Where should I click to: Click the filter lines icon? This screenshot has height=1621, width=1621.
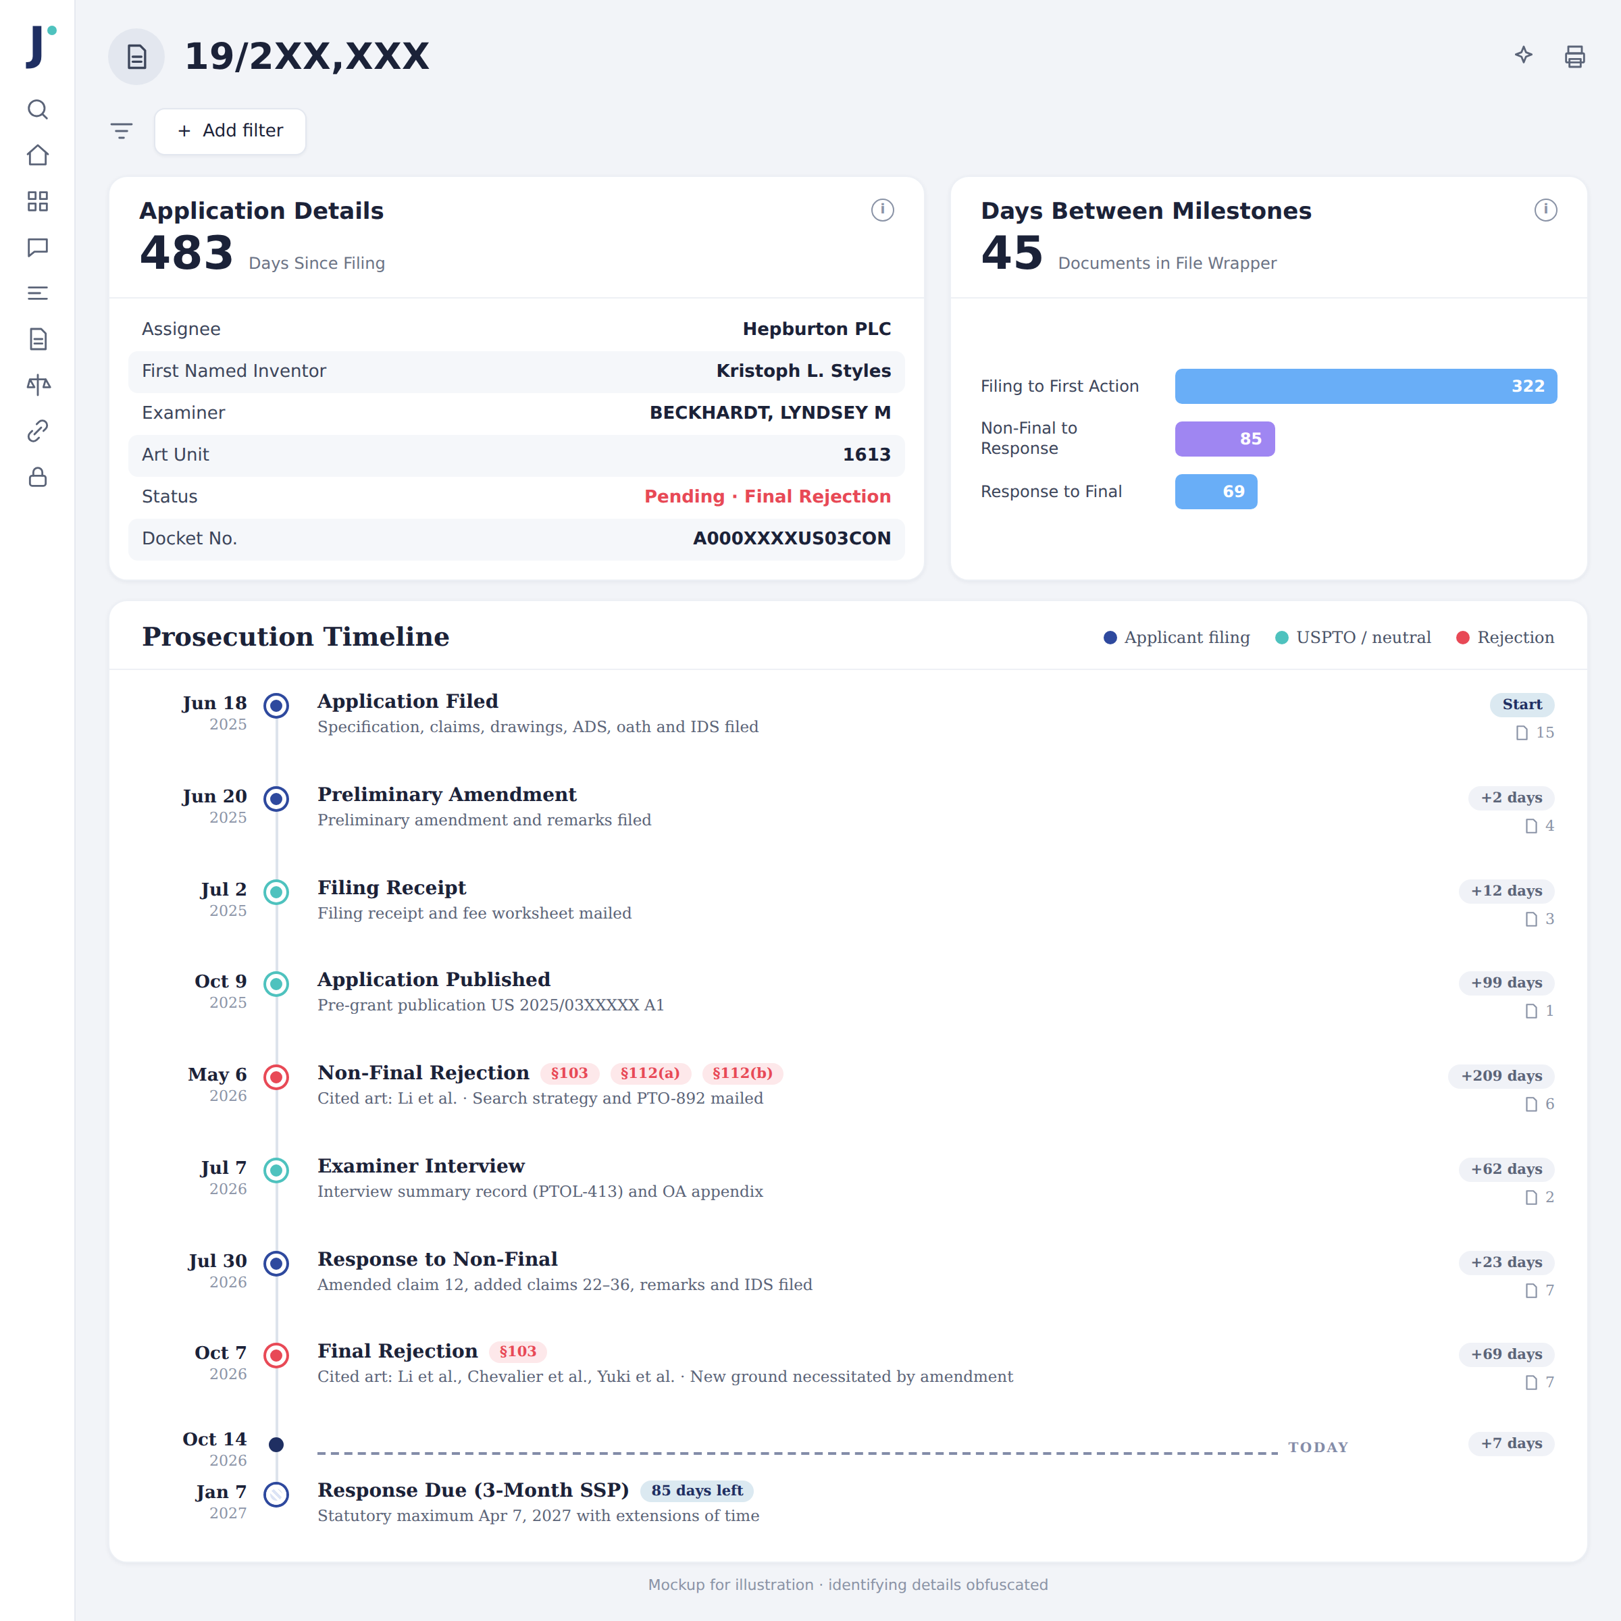[x=122, y=131]
